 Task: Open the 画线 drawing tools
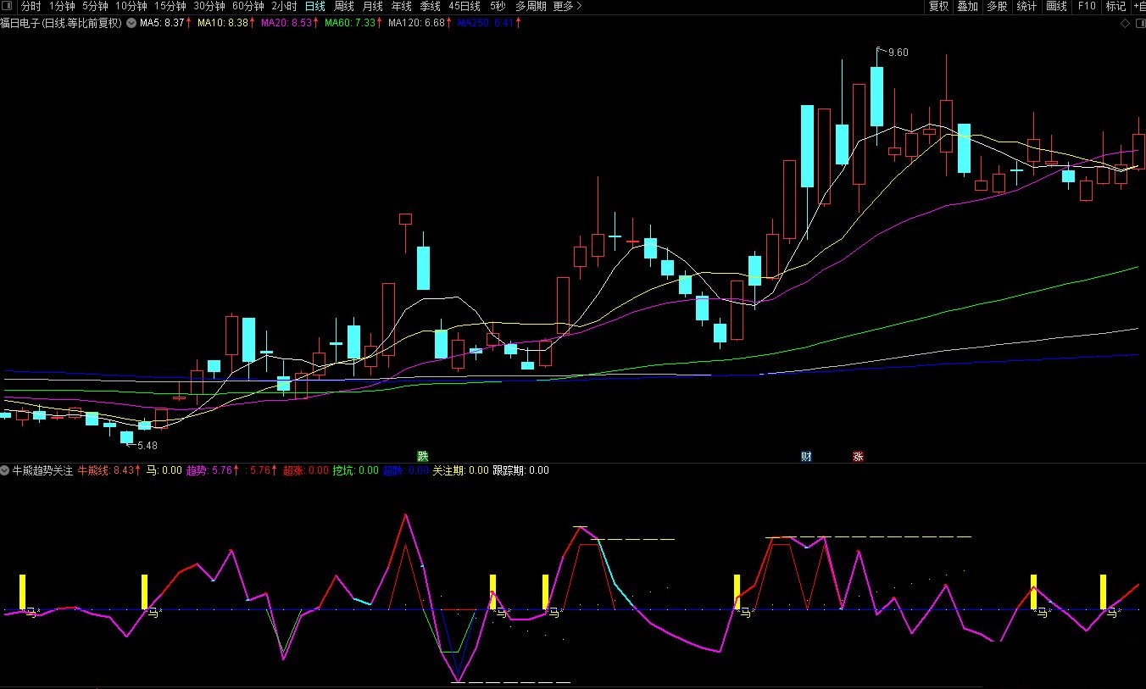click(x=1056, y=6)
